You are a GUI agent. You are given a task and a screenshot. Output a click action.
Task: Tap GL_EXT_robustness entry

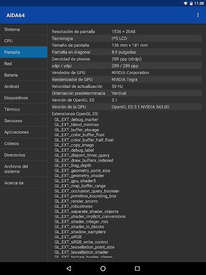[73, 206]
